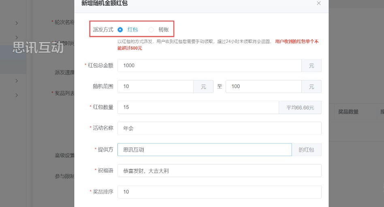The height and width of the screenshot is (207, 384).
Task: Click the 派发方式 label
Action: 103,30
